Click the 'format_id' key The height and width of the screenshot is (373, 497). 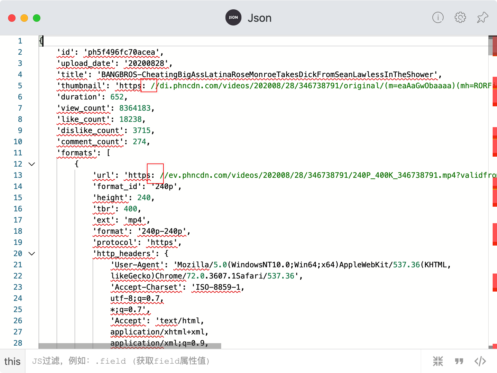pos(117,186)
